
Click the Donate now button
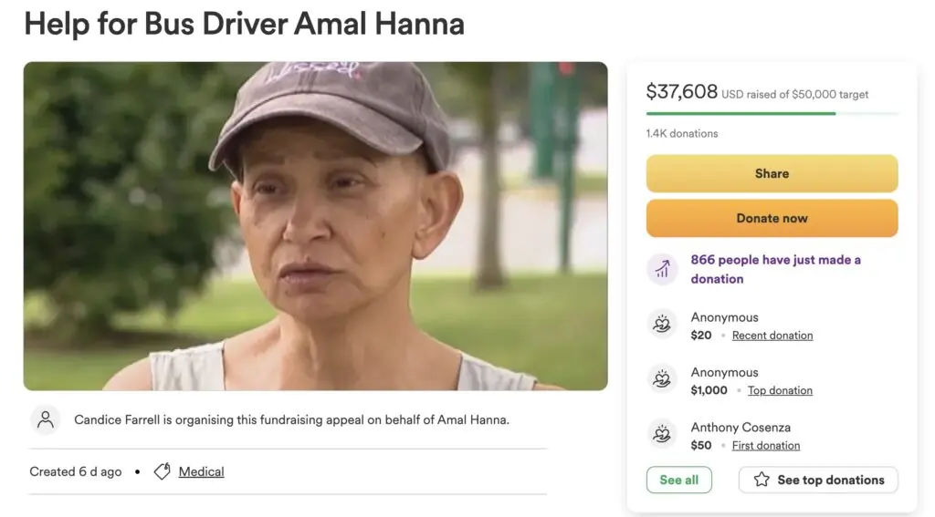tap(772, 218)
